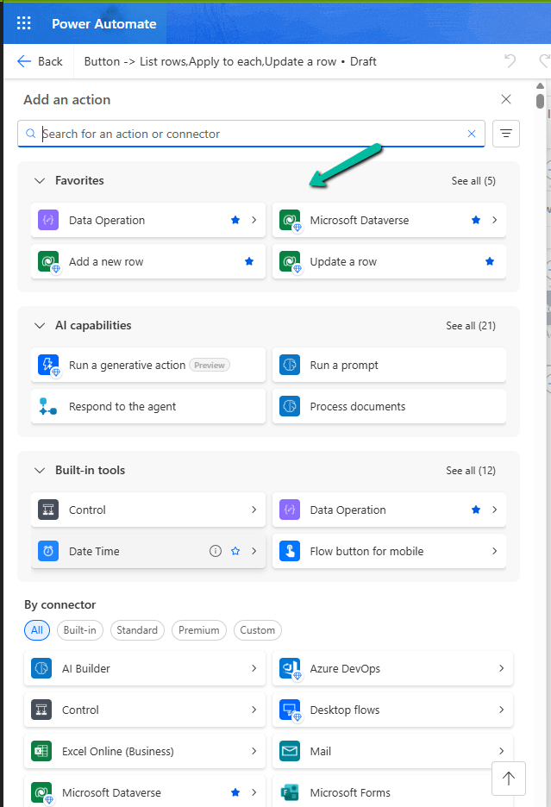This screenshot has width=551, height=807.
Task: Collapse the Favorites section
Action: (x=40, y=180)
